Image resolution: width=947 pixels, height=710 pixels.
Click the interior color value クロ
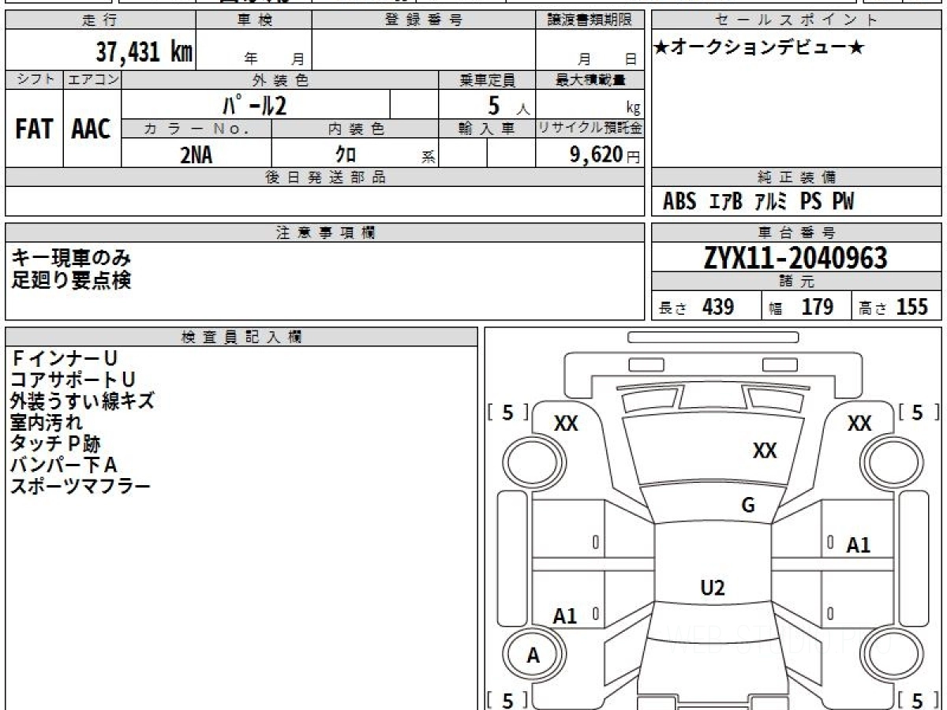pos(346,155)
